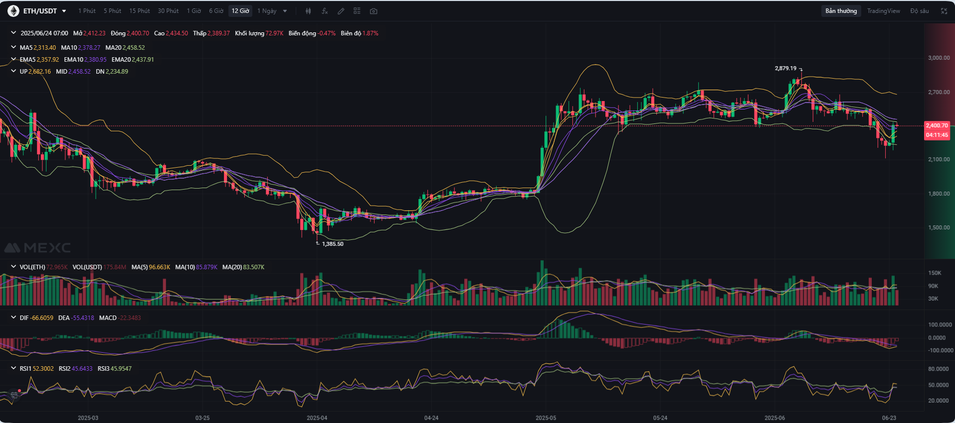Collapse the DIF MACD indicator legend
955x423 pixels.
[x=13, y=317]
